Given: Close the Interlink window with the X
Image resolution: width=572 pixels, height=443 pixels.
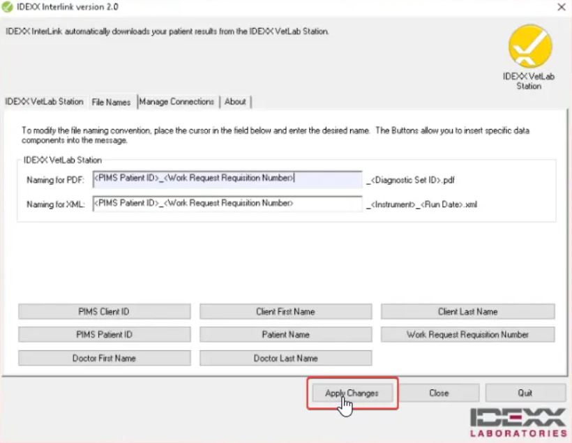Looking at the screenshot, I should [x=562, y=7].
